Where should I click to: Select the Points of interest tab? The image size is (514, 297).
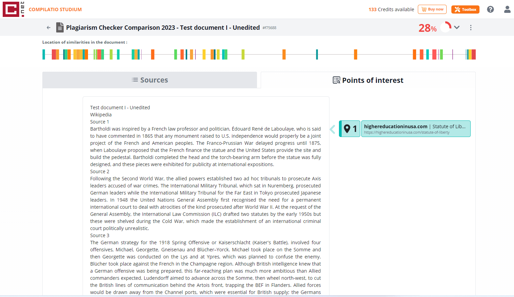coord(368,81)
